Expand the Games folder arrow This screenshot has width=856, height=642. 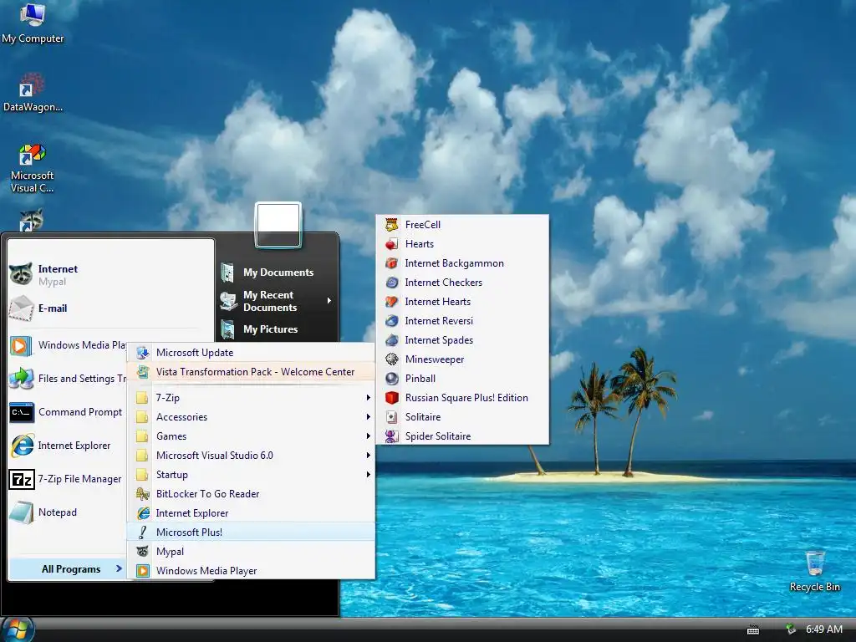pyautogui.click(x=369, y=436)
